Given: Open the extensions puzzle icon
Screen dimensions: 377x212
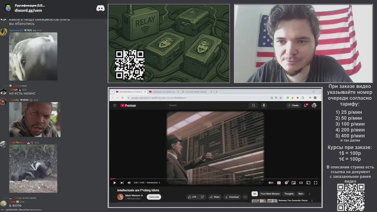Looking at the screenshot, I should pyautogui.click(x=302, y=97).
